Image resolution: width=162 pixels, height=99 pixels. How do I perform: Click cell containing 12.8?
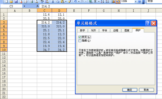pyautogui.click(x=44, y=34)
